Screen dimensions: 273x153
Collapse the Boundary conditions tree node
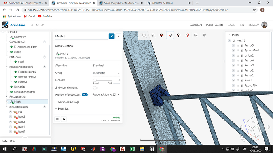[x=7, y=67]
